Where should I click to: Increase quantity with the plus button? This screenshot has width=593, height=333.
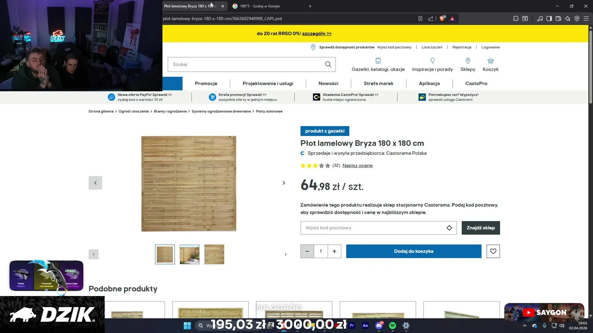point(334,251)
